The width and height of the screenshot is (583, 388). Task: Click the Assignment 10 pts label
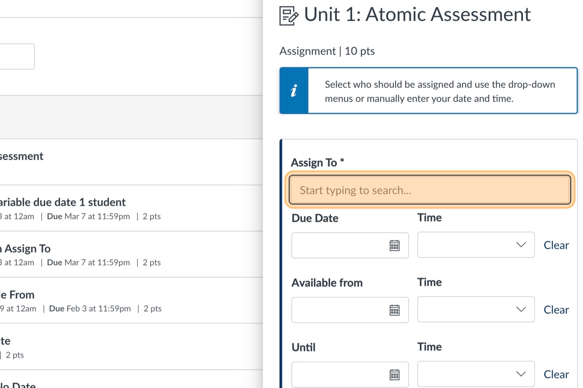click(x=327, y=51)
